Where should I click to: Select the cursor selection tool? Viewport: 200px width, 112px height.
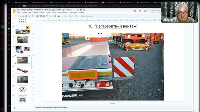[x=37, y=16]
